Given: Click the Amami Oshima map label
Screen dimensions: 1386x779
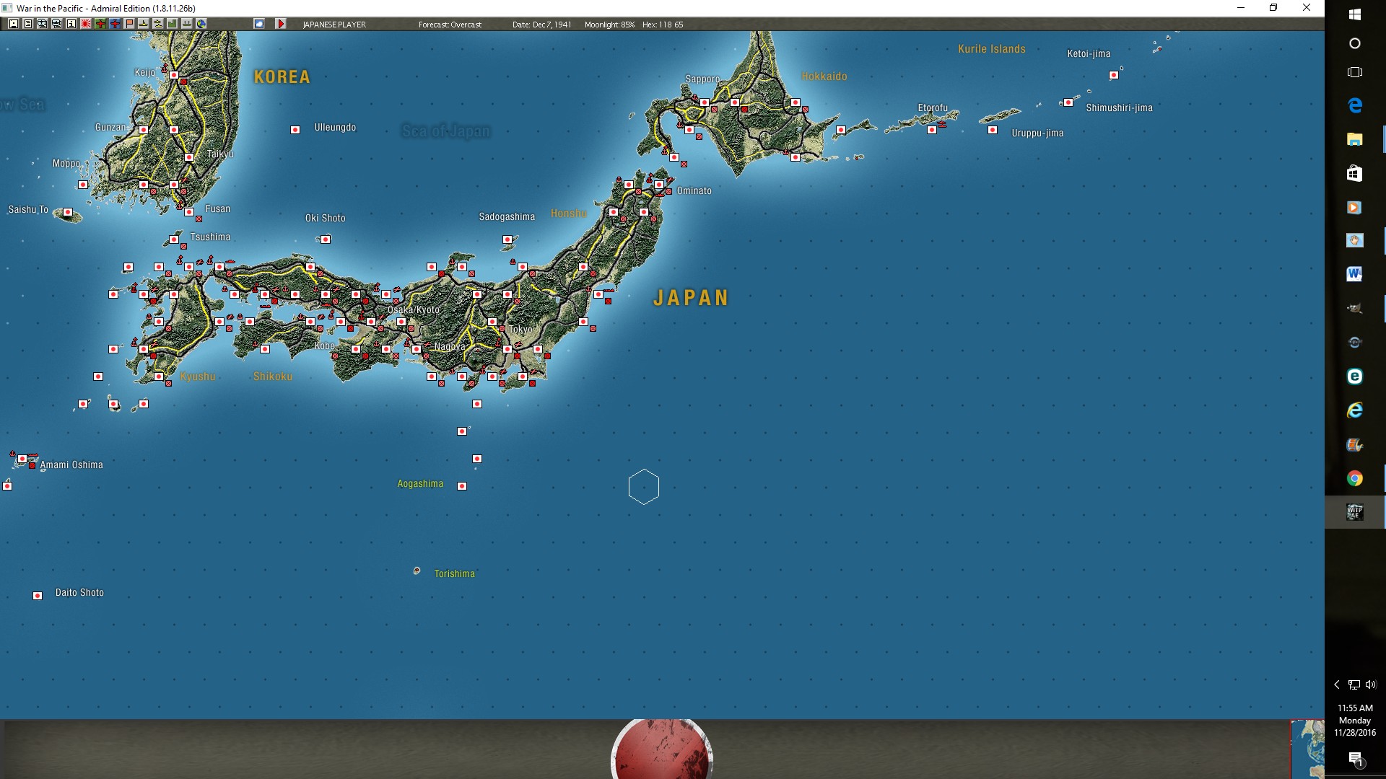Looking at the screenshot, I should coord(71,465).
